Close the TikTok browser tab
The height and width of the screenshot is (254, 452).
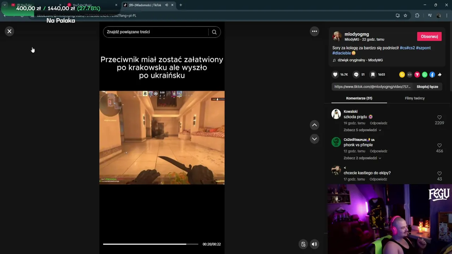(x=172, y=5)
